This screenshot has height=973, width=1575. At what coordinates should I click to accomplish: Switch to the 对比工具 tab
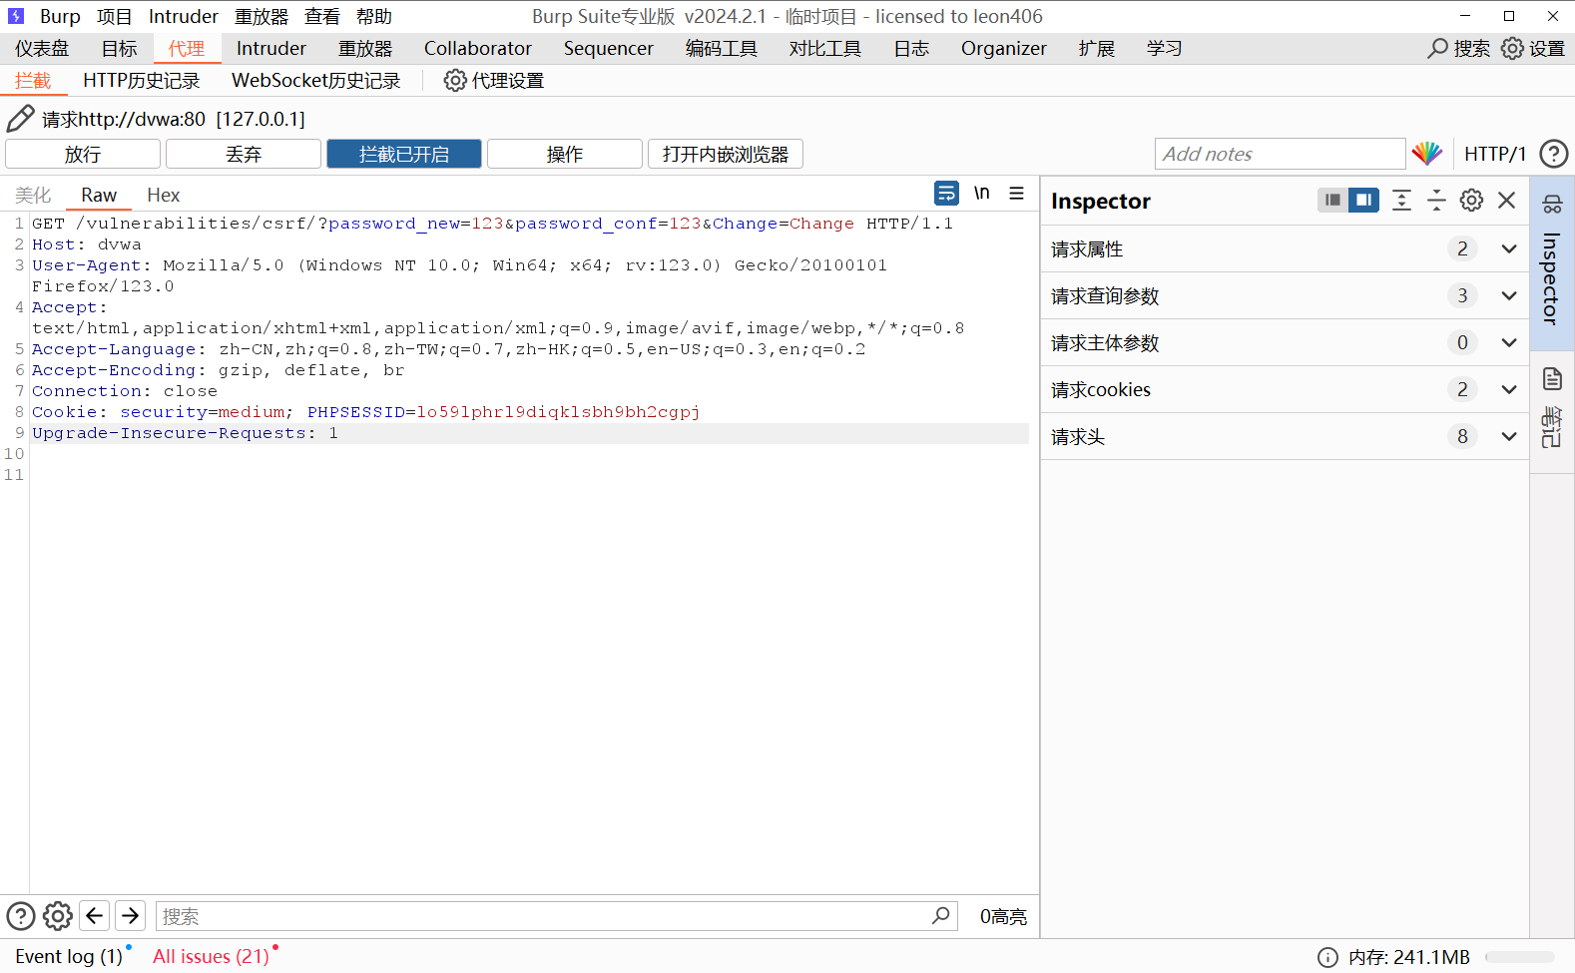825,48
